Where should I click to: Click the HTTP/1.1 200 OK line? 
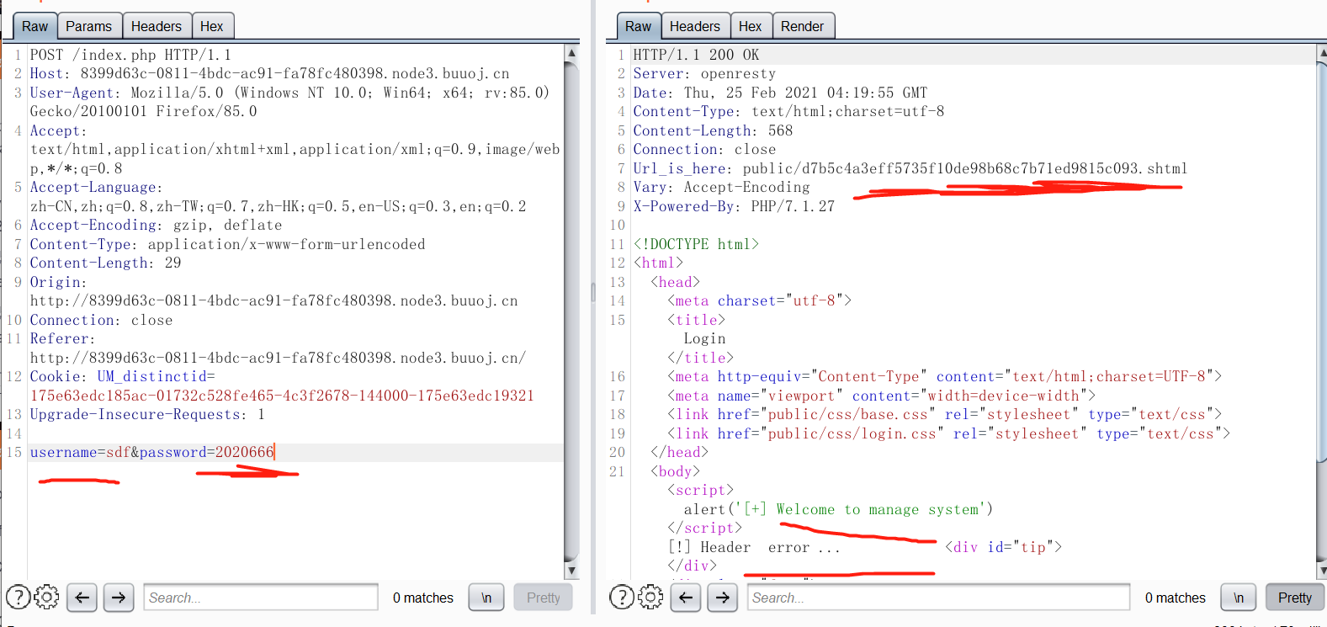click(x=696, y=55)
